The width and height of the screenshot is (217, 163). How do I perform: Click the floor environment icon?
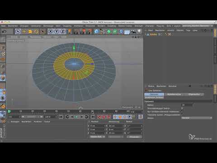(127, 32)
